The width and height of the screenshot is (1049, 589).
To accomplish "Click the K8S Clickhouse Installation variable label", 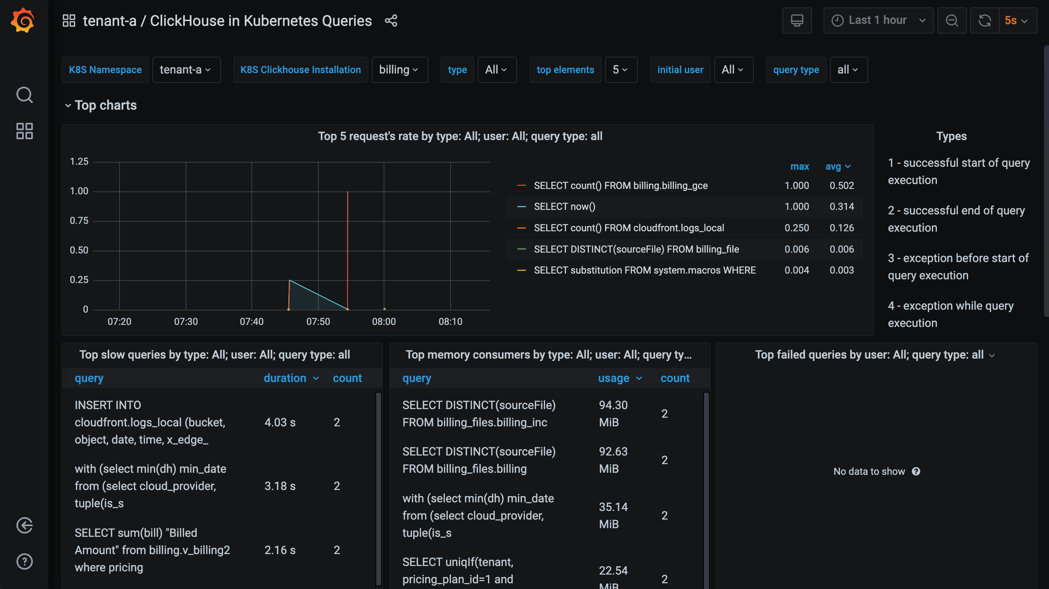I will pos(300,70).
